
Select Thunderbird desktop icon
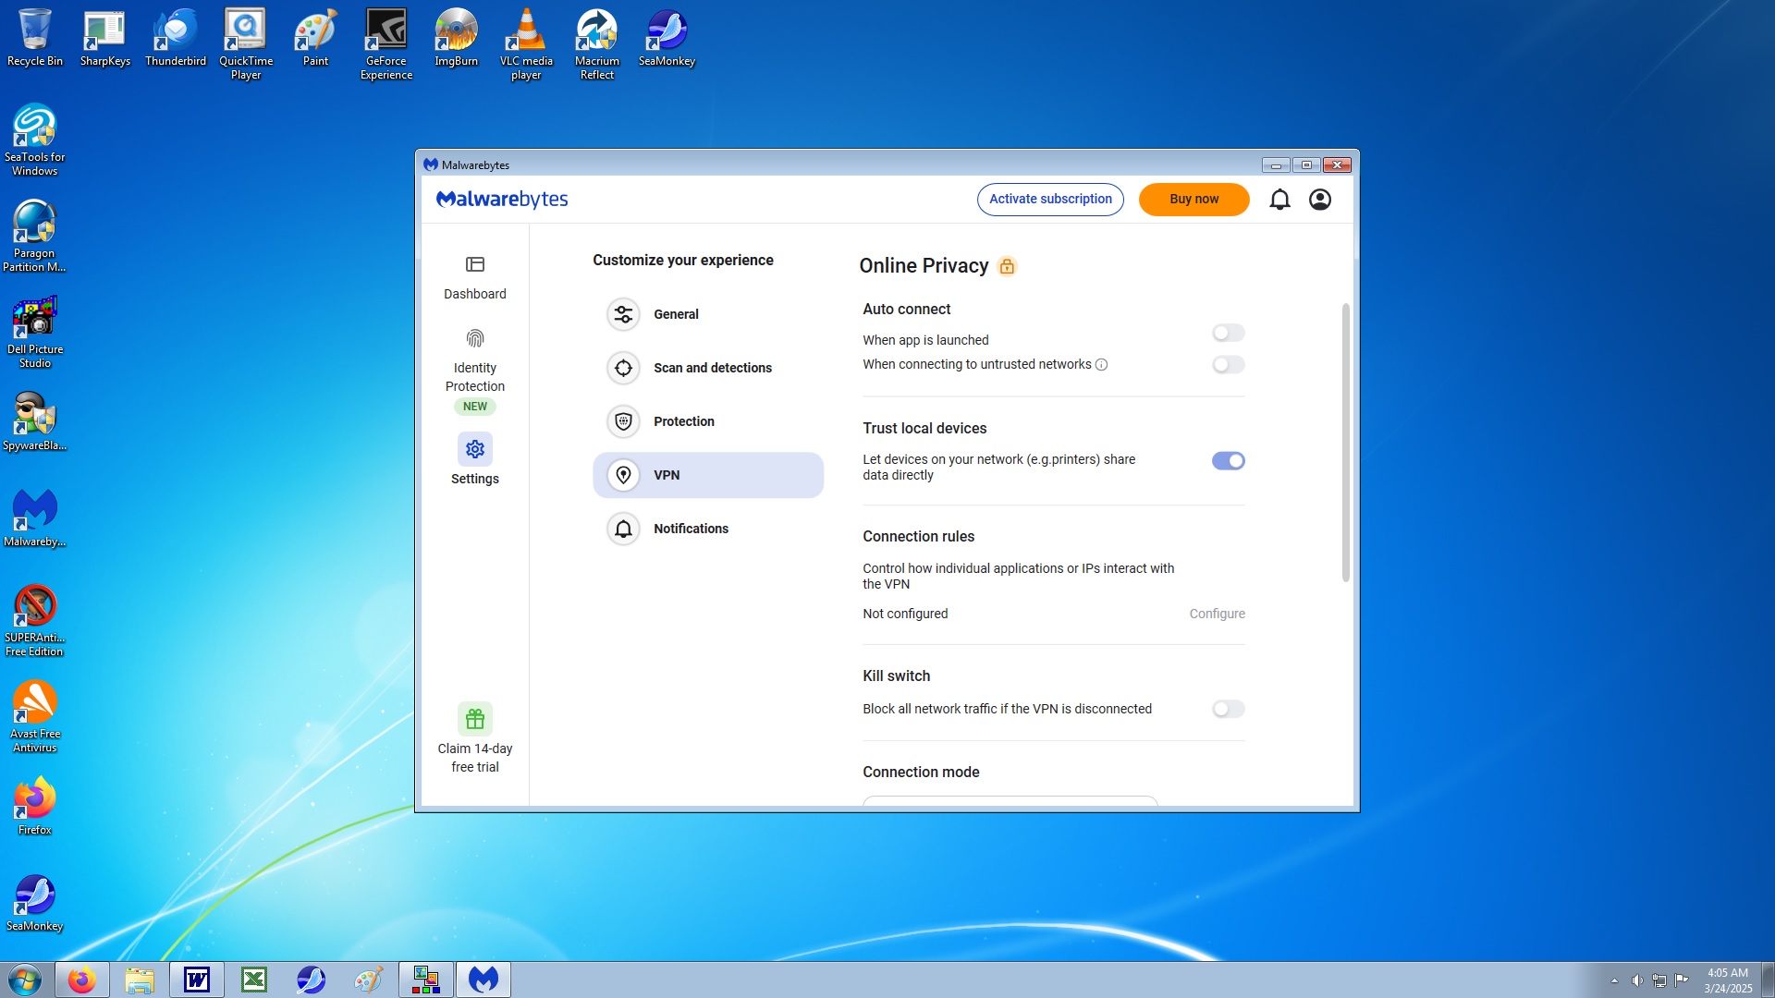pos(176,38)
